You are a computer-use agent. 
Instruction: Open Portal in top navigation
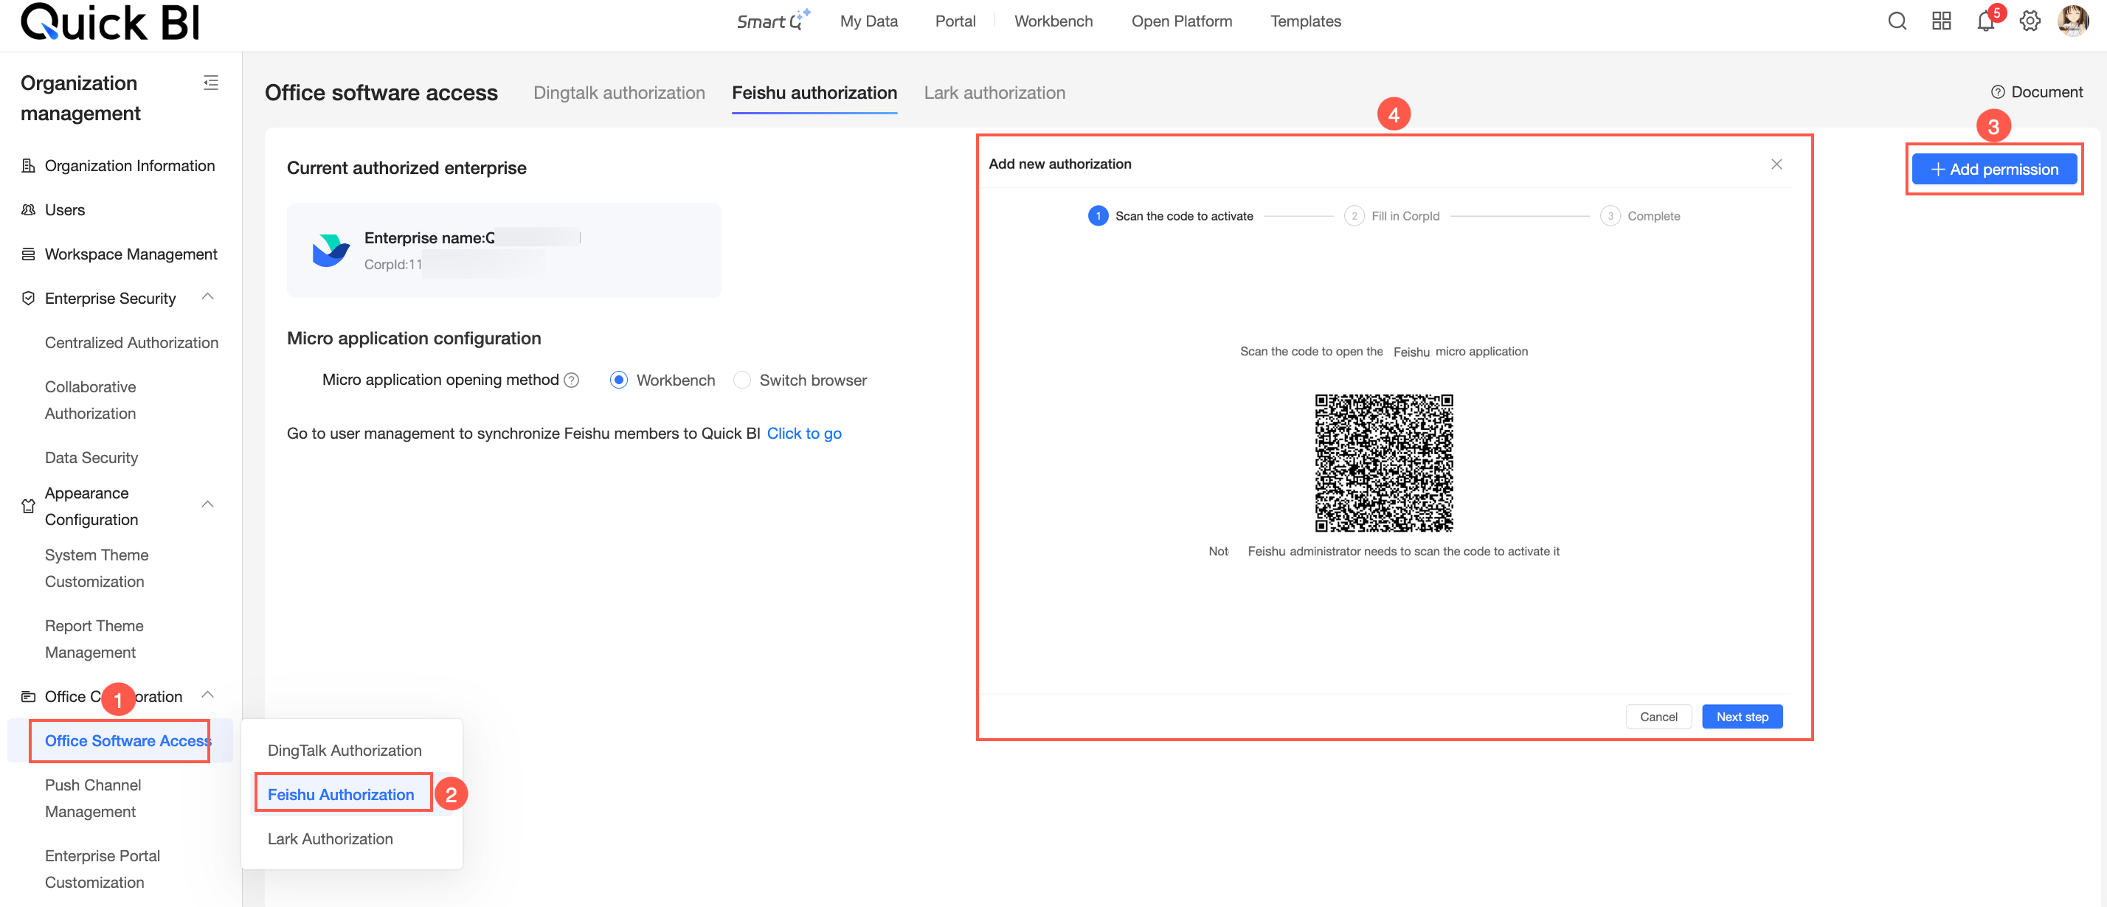pyautogui.click(x=955, y=21)
